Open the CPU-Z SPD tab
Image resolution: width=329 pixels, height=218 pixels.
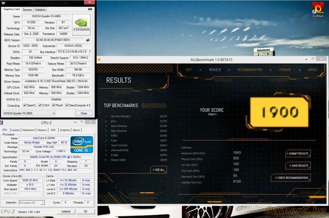click(53, 130)
